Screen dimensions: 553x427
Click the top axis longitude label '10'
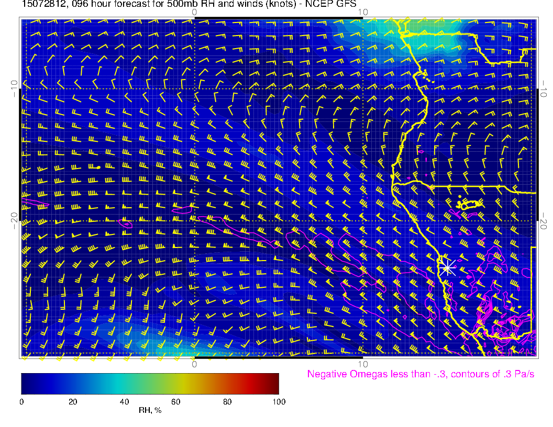pos(363,13)
